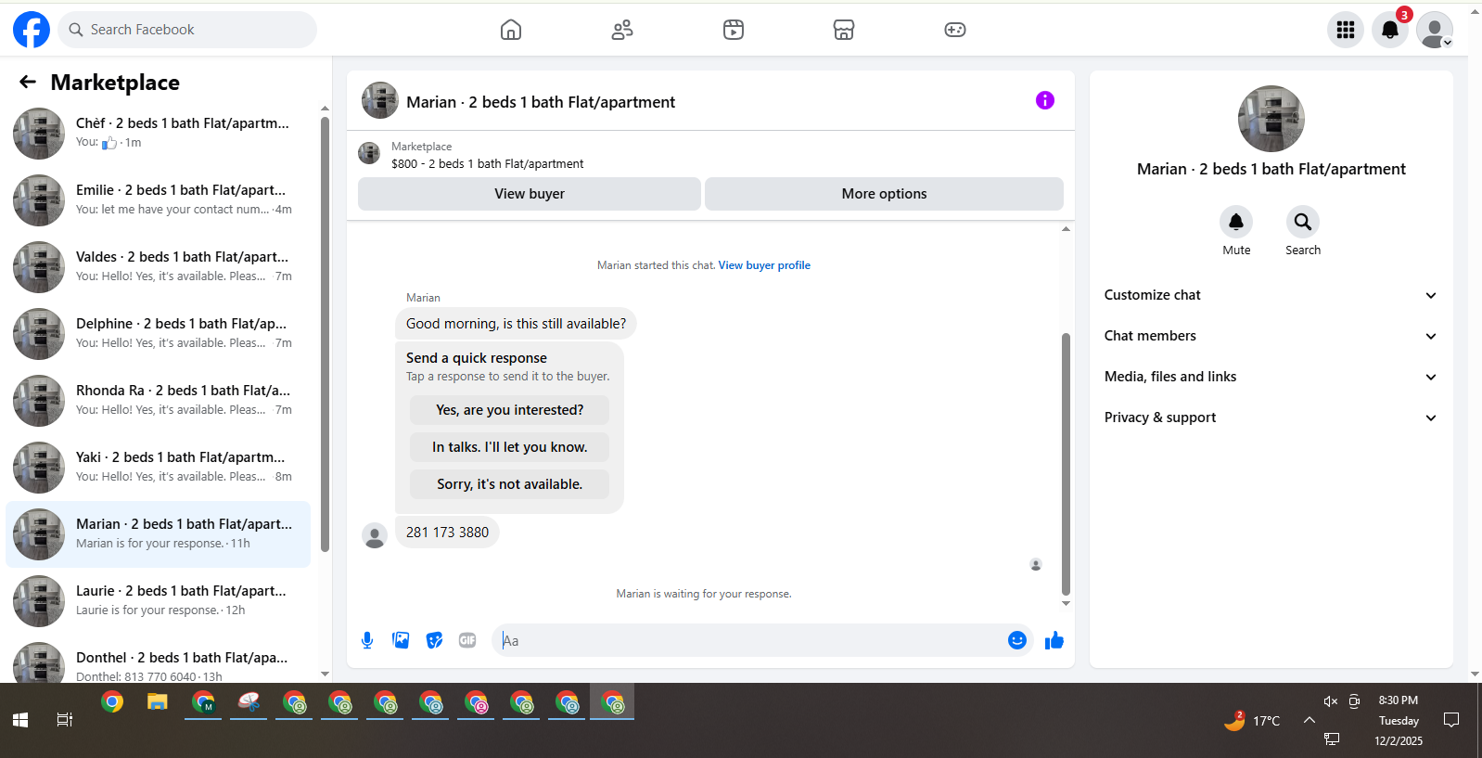Open the emoji picker smiley
The width and height of the screenshot is (1482, 758).
pos(1017,640)
